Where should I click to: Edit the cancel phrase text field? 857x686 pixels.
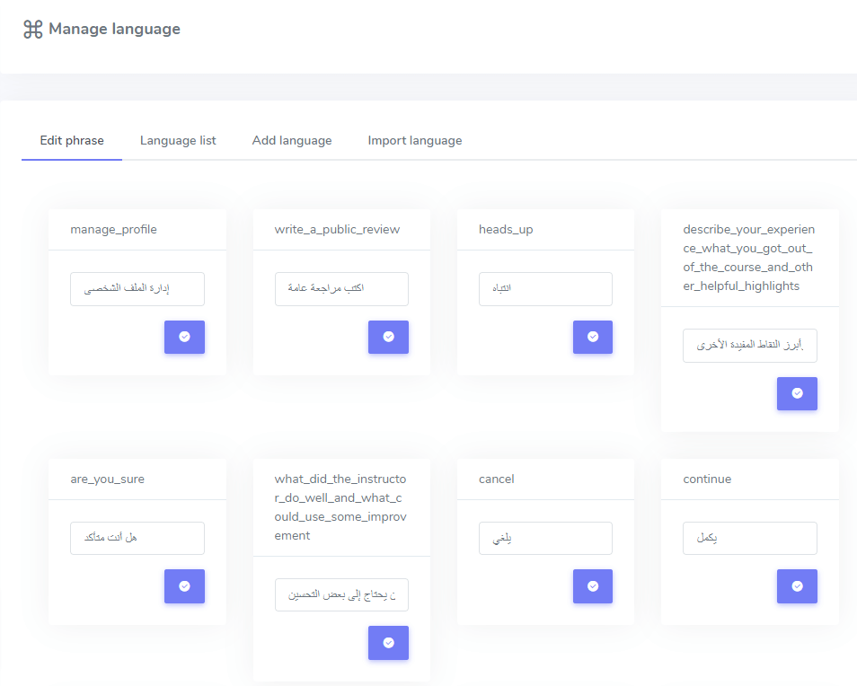pos(545,538)
